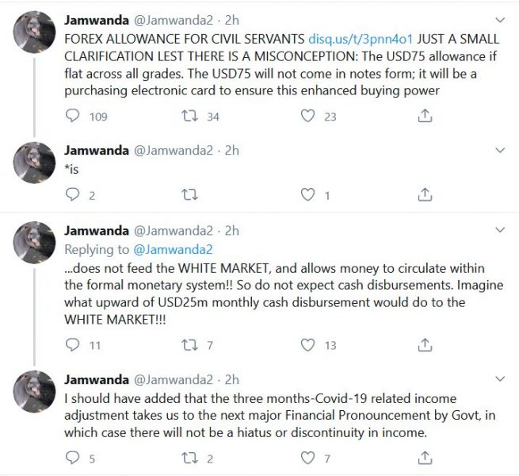Reply to the "*is" correction tweet

(73, 194)
